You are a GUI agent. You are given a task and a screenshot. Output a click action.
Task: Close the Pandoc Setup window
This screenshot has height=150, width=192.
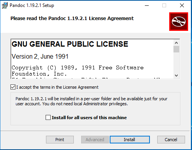point(182,5)
